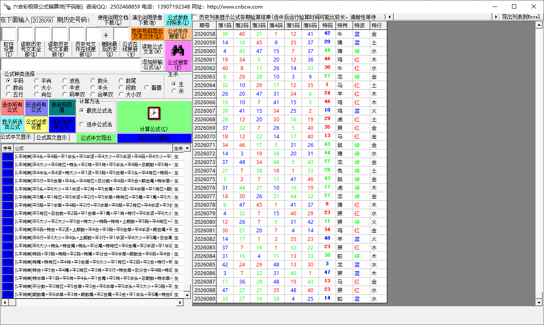Click 特码 column header
The height and width of the screenshot is (325, 544).
[328, 26]
